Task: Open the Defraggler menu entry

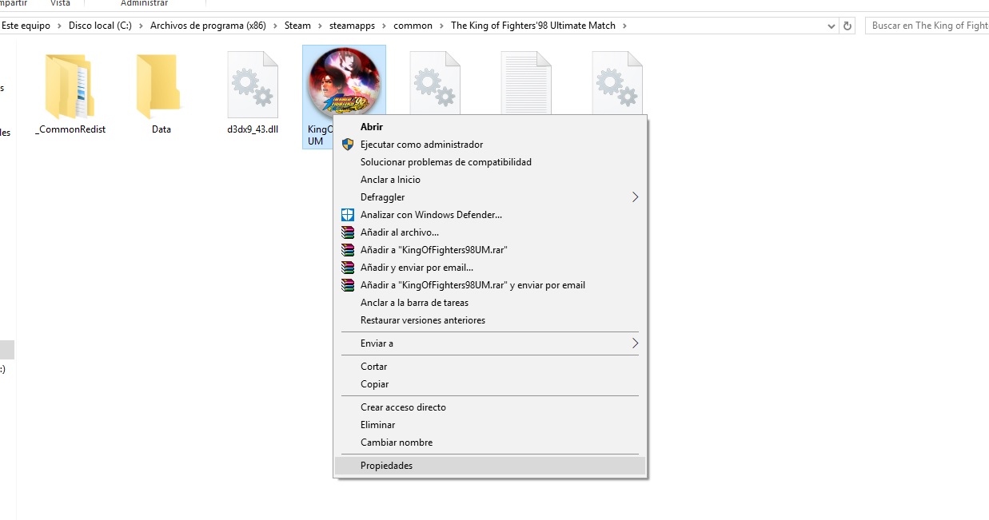Action: pos(490,197)
